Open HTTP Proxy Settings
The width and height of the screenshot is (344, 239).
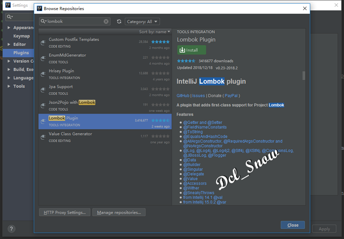(x=65, y=213)
